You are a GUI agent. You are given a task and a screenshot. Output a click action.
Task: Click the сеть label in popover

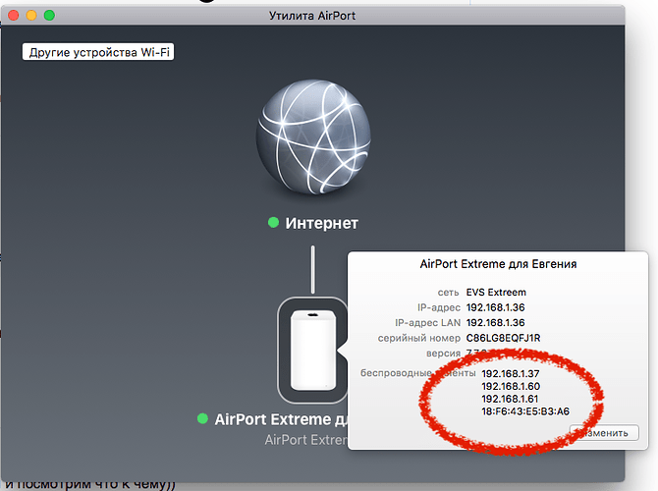point(448,292)
